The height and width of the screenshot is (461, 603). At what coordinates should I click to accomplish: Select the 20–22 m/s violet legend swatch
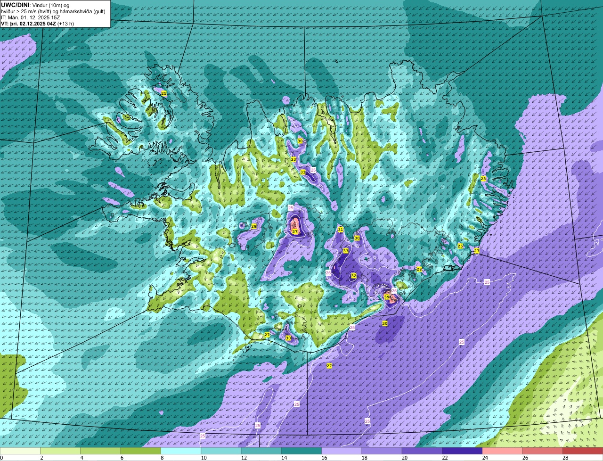coord(422,451)
